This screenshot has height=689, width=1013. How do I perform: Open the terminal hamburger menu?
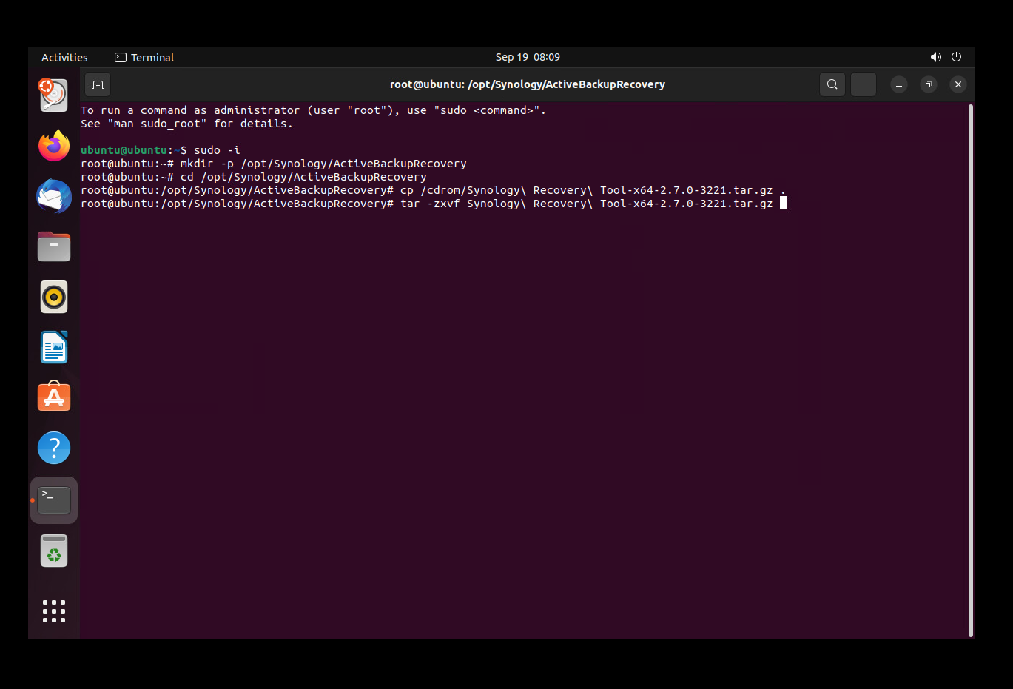[864, 84]
